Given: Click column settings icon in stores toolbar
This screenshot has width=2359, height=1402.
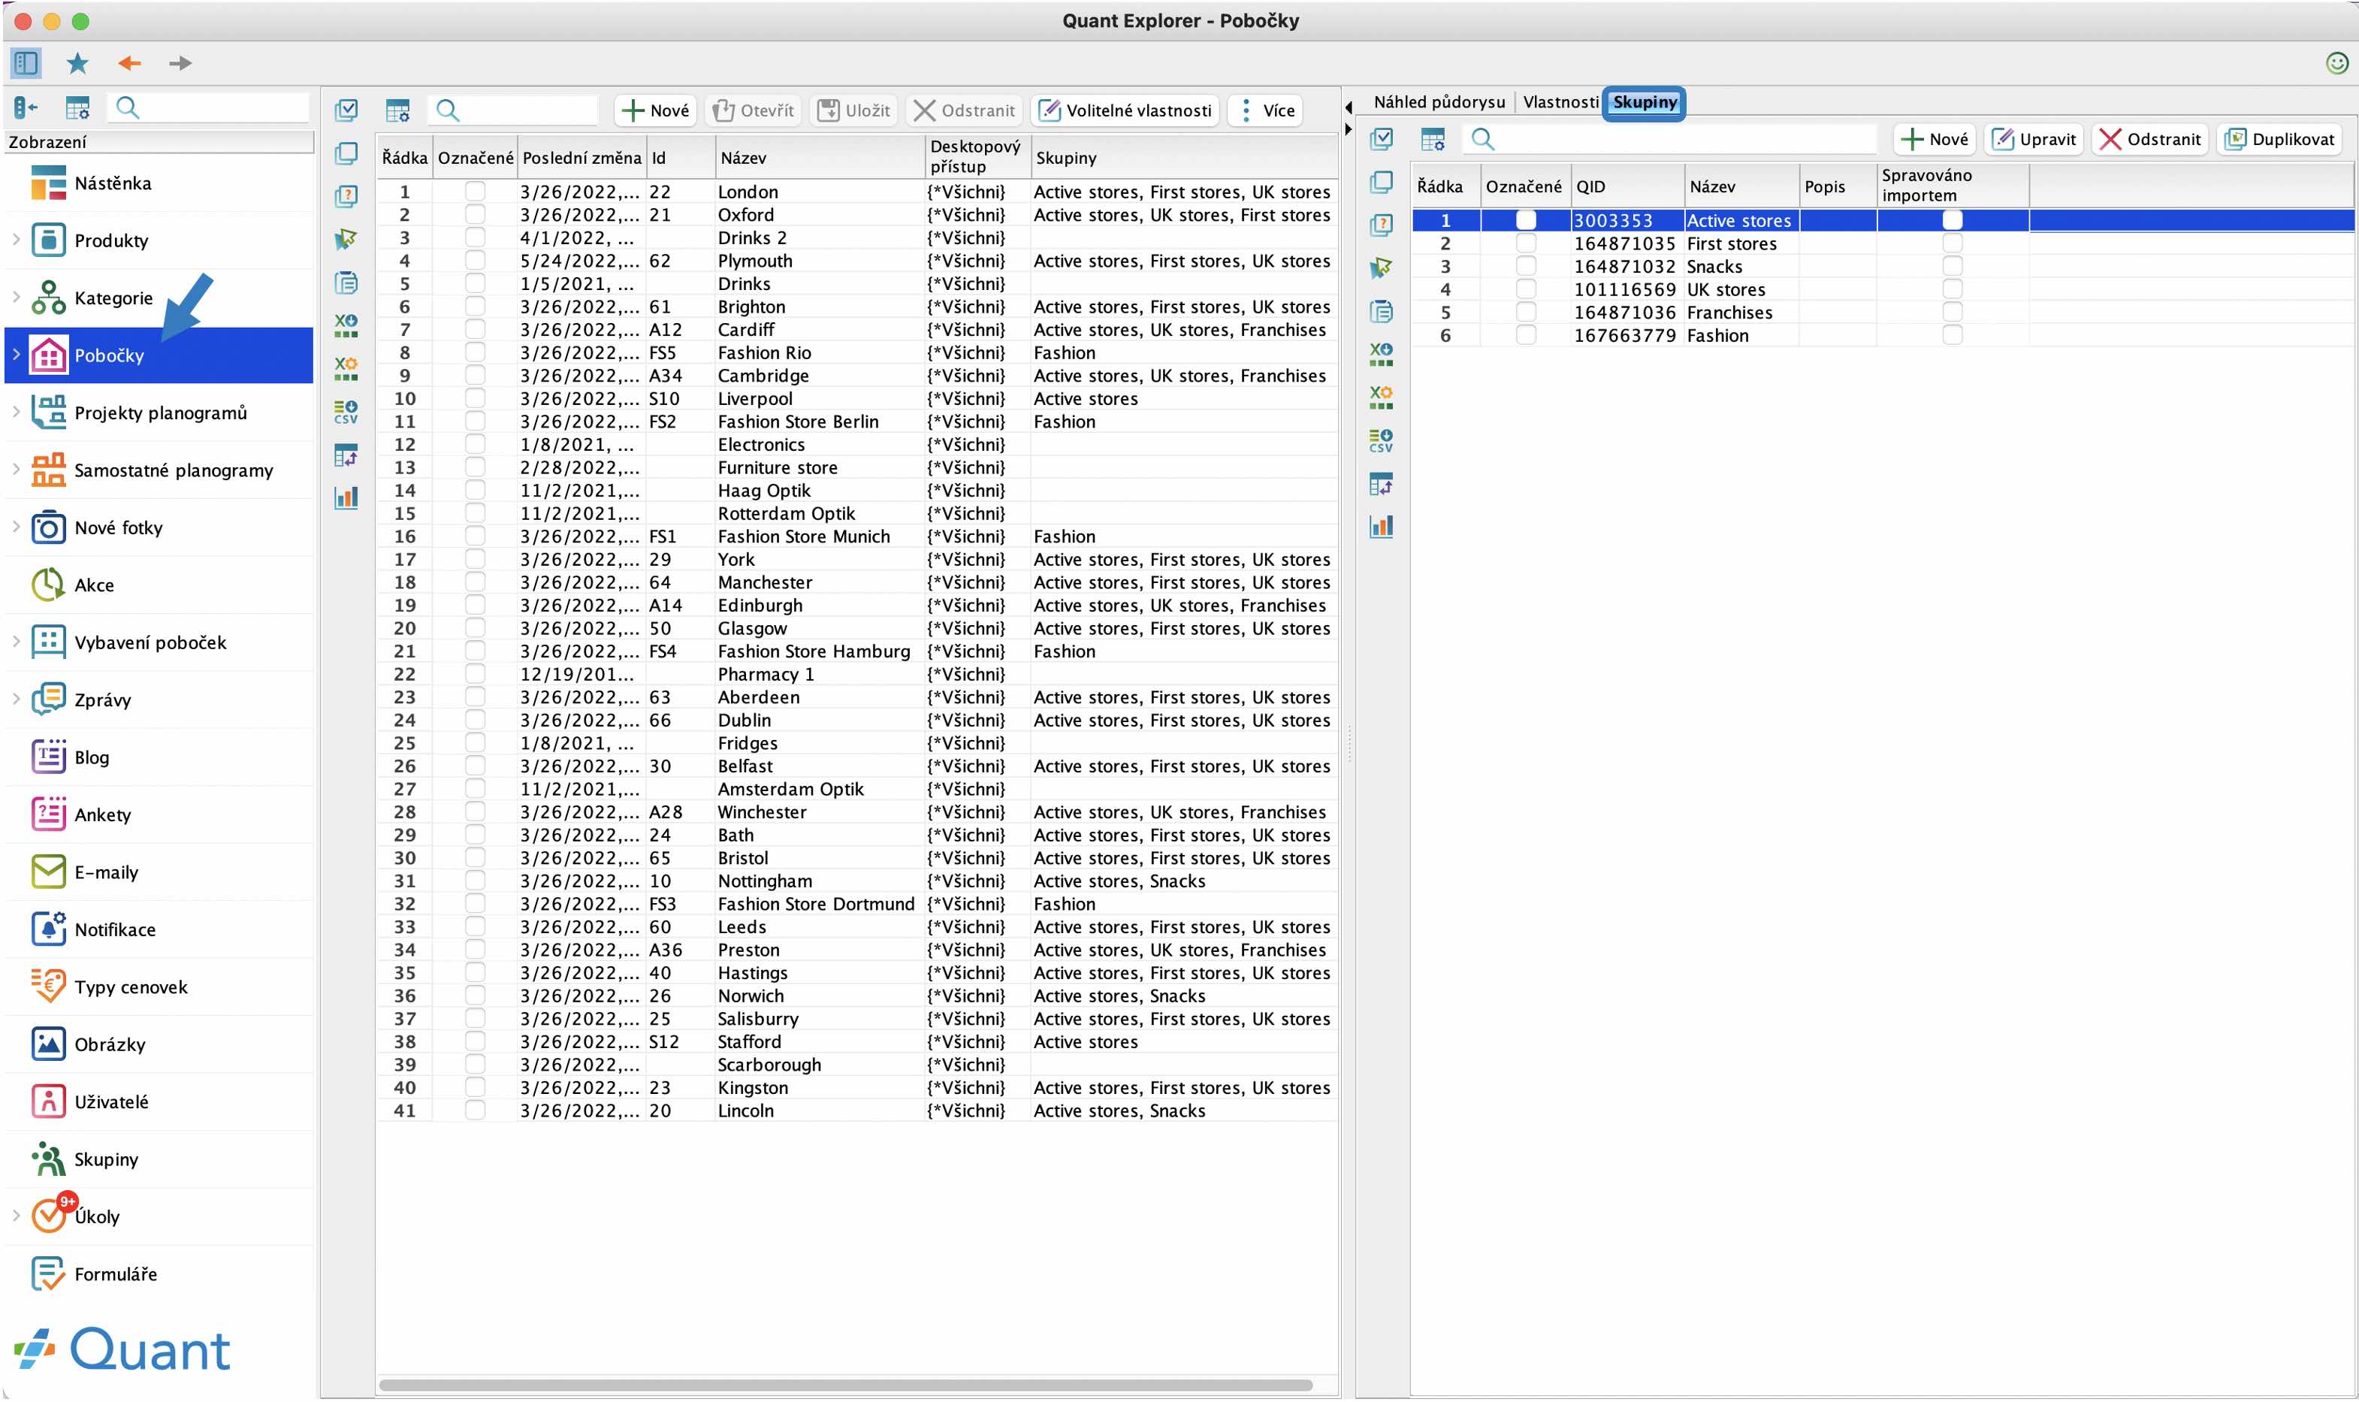Looking at the screenshot, I should click(x=397, y=110).
